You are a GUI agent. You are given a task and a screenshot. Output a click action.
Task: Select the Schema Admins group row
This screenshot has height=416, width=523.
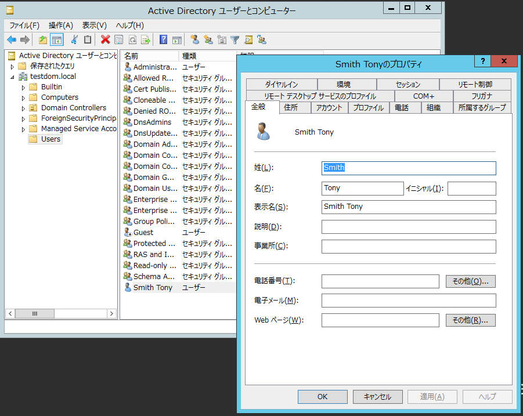178,277
